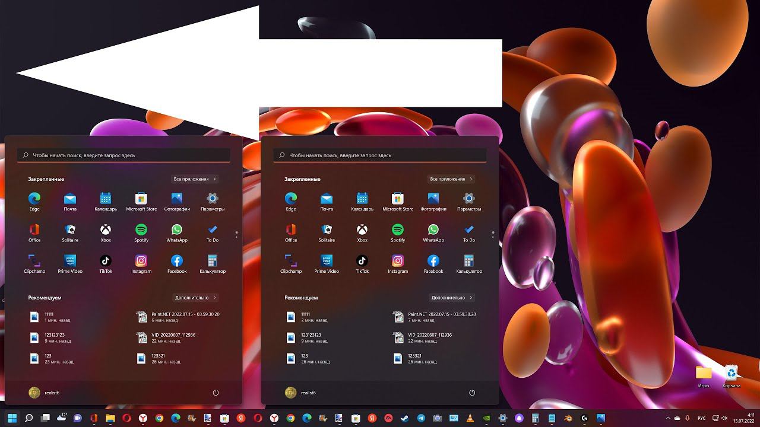The width and height of the screenshot is (760, 427).
Task: Show hidden system tray icons
Action: pos(668,418)
